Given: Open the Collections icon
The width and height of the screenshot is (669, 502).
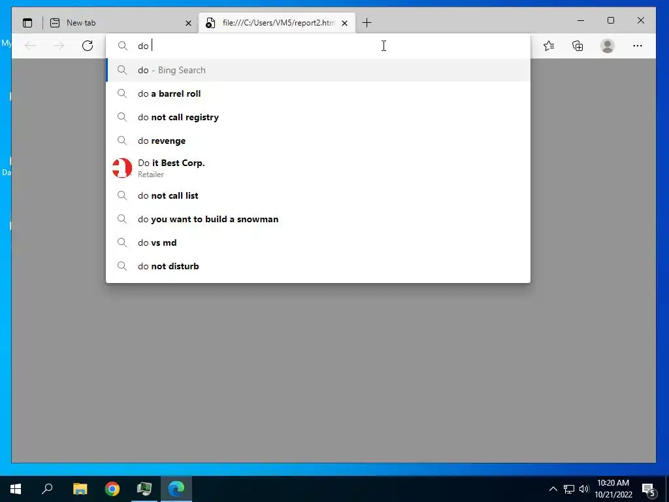Looking at the screenshot, I should [578, 46].
